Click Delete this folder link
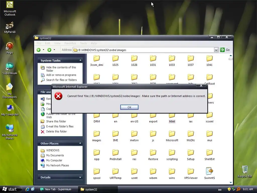The image size is (257, 193). (56, 131)
